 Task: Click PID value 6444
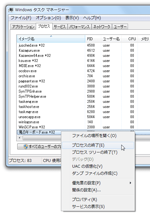[x=91, y=66]
